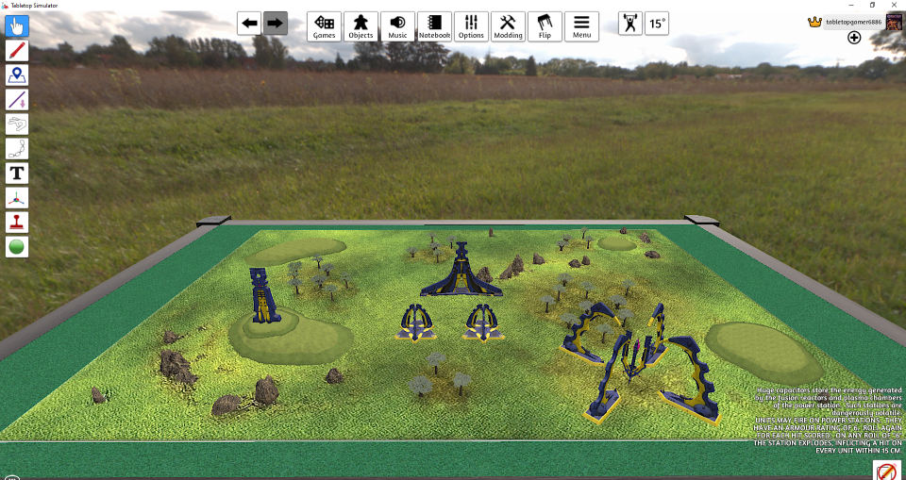The height and width of the screenshot is (480, 906).
Task: Click the gold crown host icon
Action: pyautogui.click(x=814, y=23)
